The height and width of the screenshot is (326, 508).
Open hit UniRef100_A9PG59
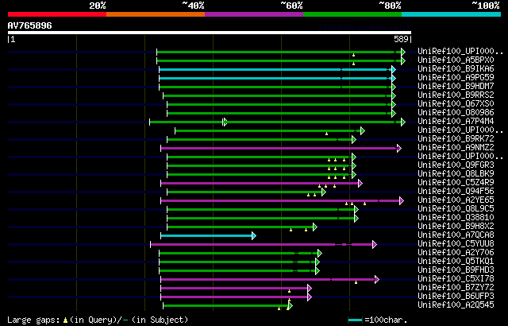(x=456, y=78)
